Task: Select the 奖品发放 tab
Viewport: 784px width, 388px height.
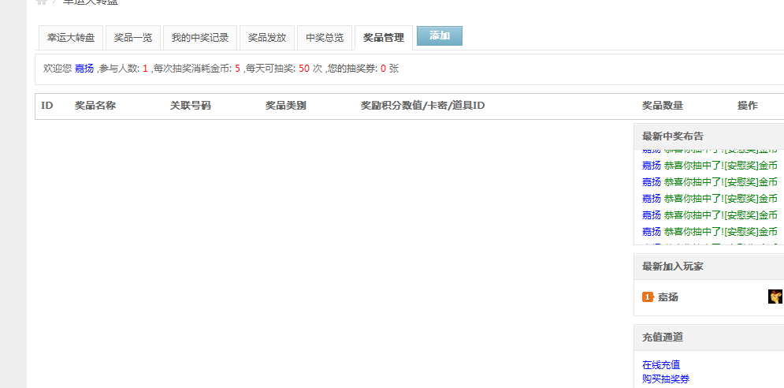Action: click(267, 38)
